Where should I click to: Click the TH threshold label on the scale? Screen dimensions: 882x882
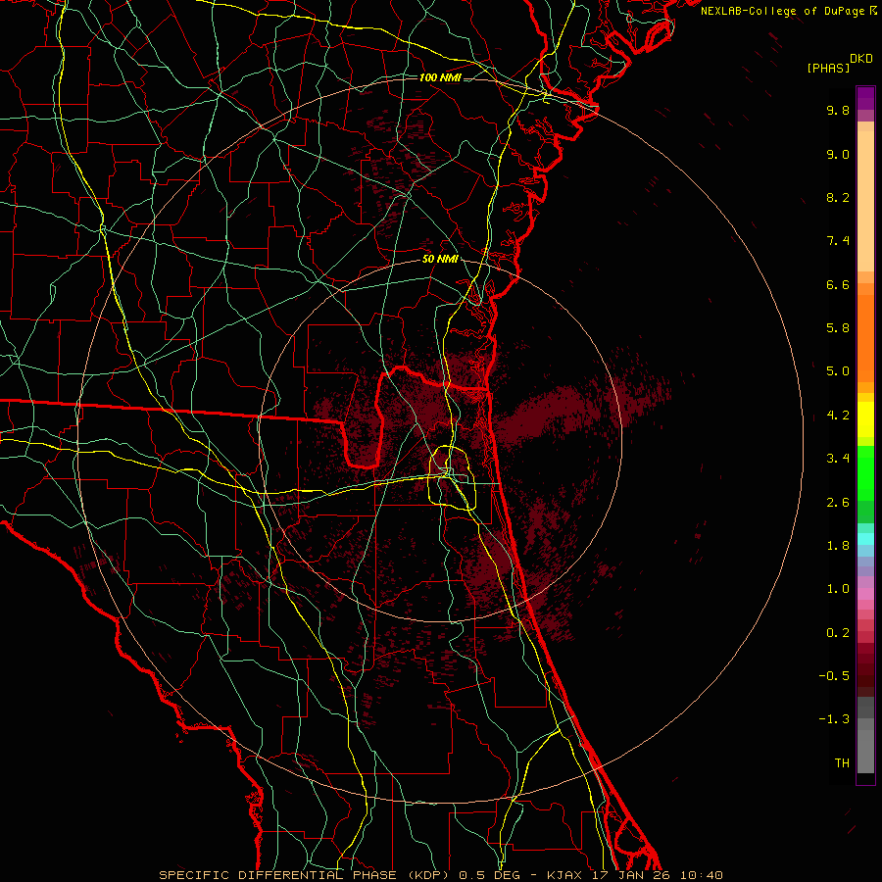click(842, 763)
